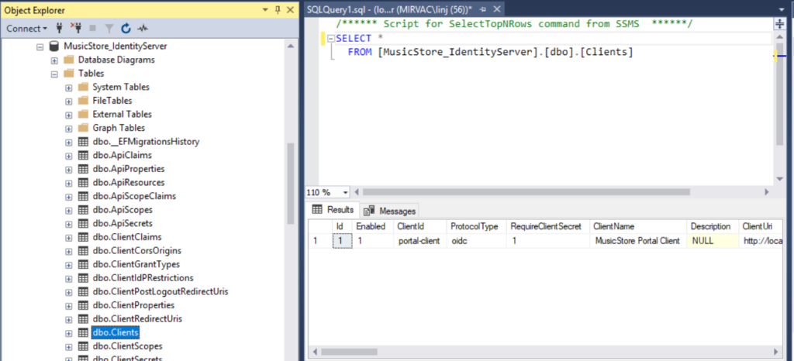Screen dimensions: 794x361
Task: Click the Description column header
Action: 713,226
